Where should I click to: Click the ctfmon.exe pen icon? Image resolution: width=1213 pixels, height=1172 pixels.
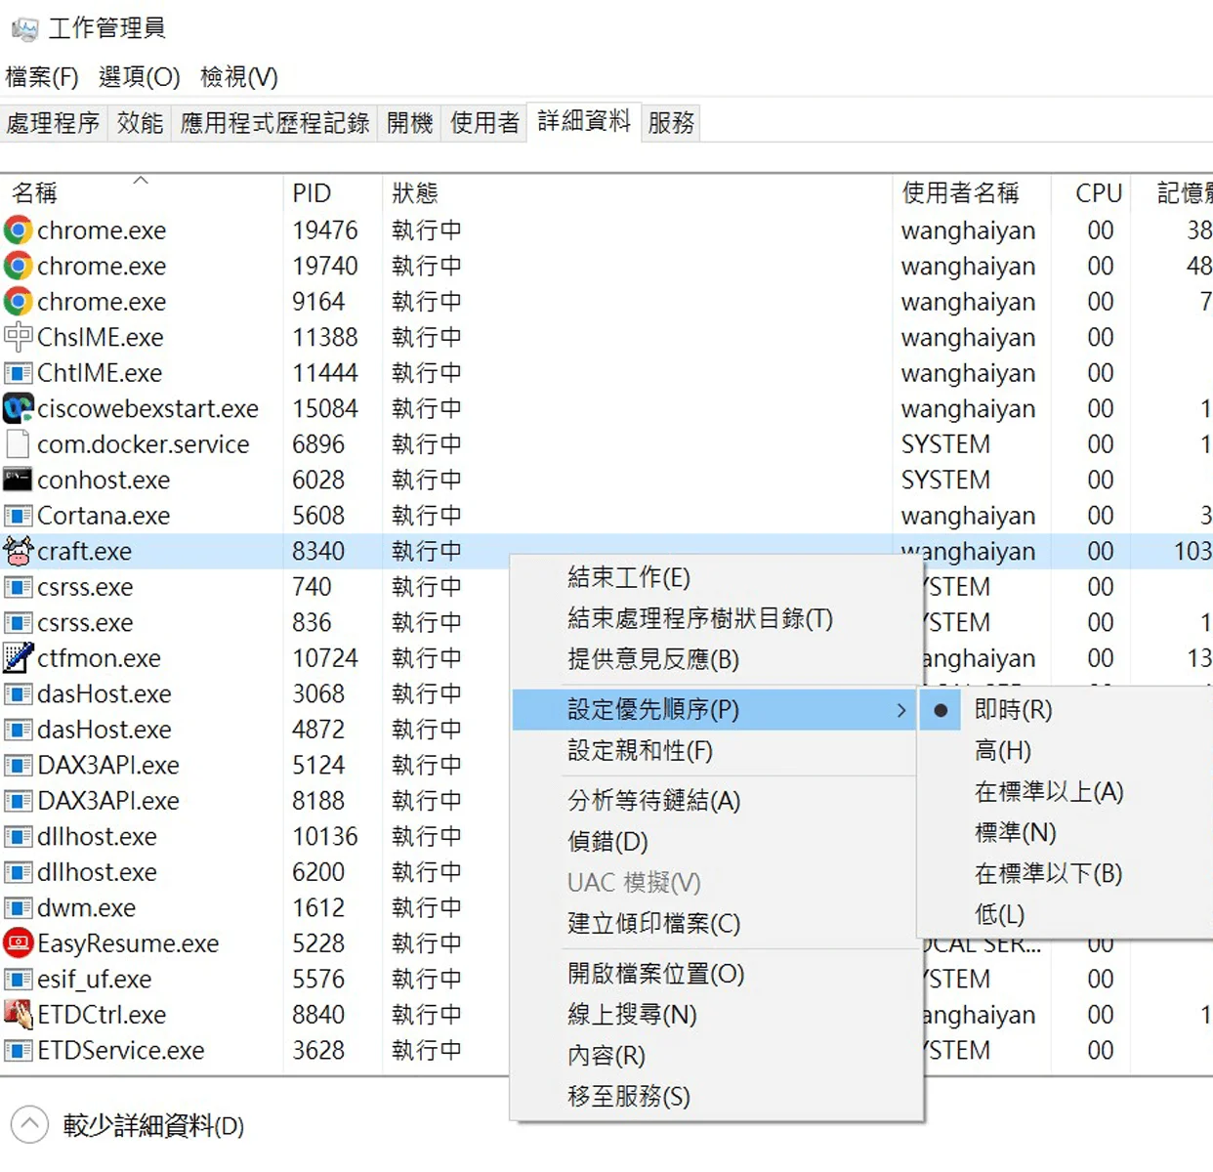point(18,658)
